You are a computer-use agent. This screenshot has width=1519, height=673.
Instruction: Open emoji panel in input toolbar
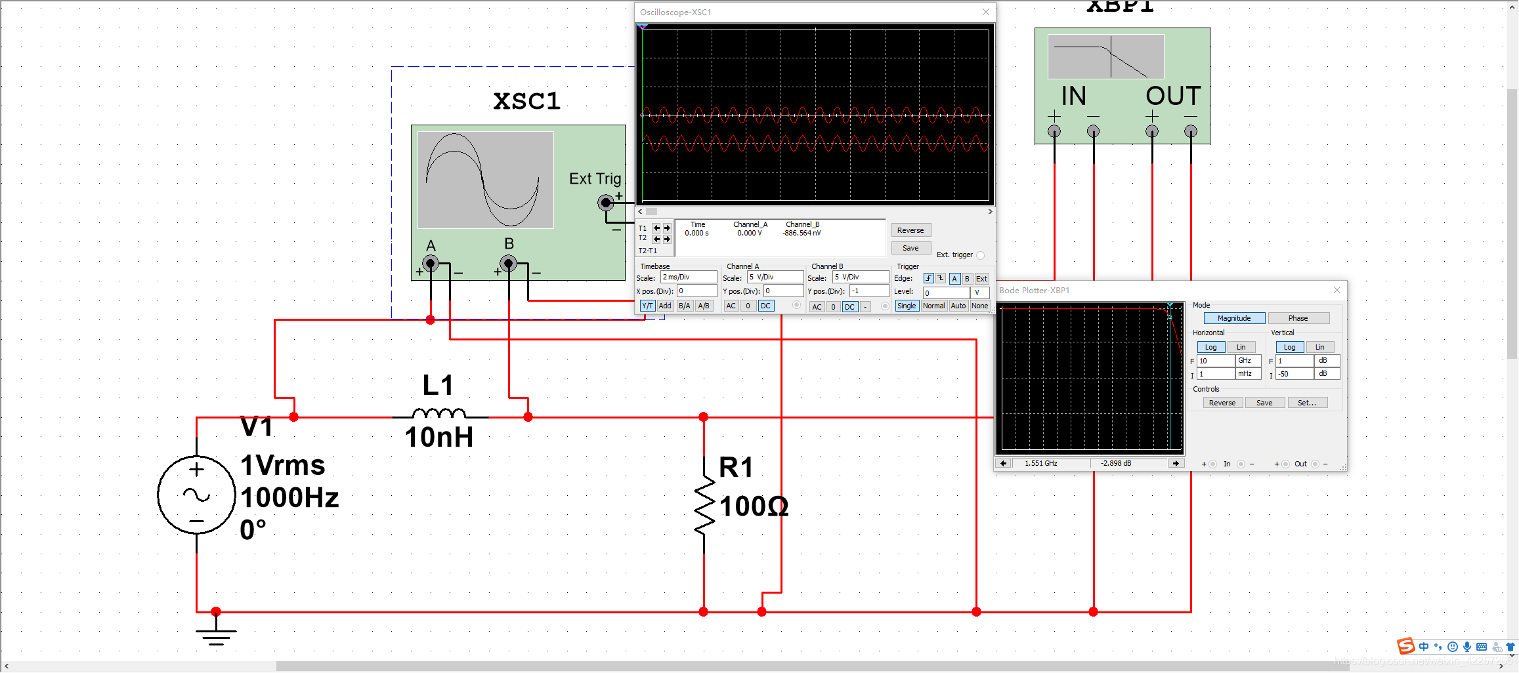[x=1453, y=647]
